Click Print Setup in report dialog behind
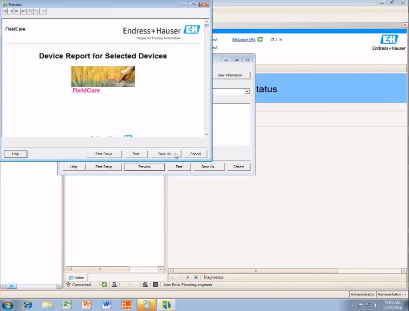The image size is (409, 311). click(104, 167)
